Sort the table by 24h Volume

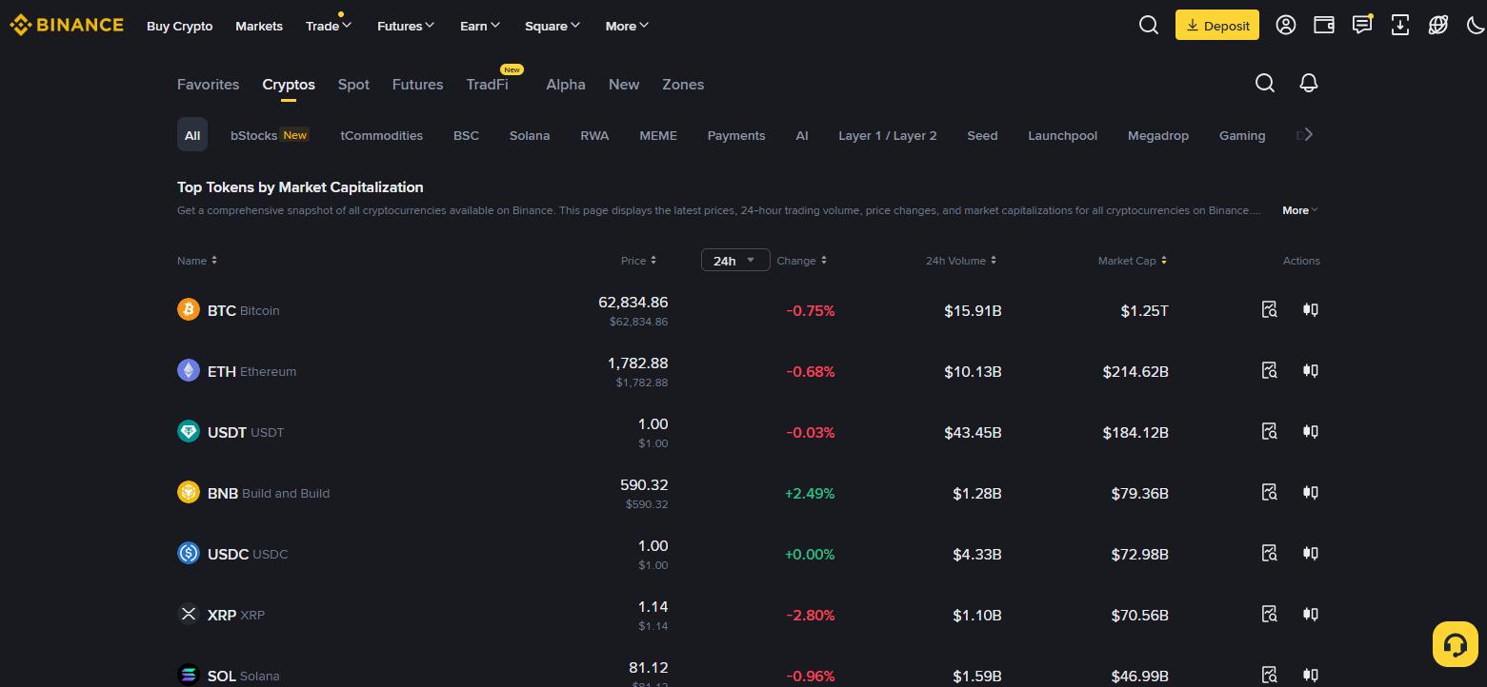(x=961, y=260)
